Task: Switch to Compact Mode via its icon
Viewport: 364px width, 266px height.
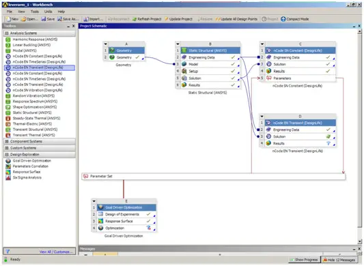Action: point(283,19)
